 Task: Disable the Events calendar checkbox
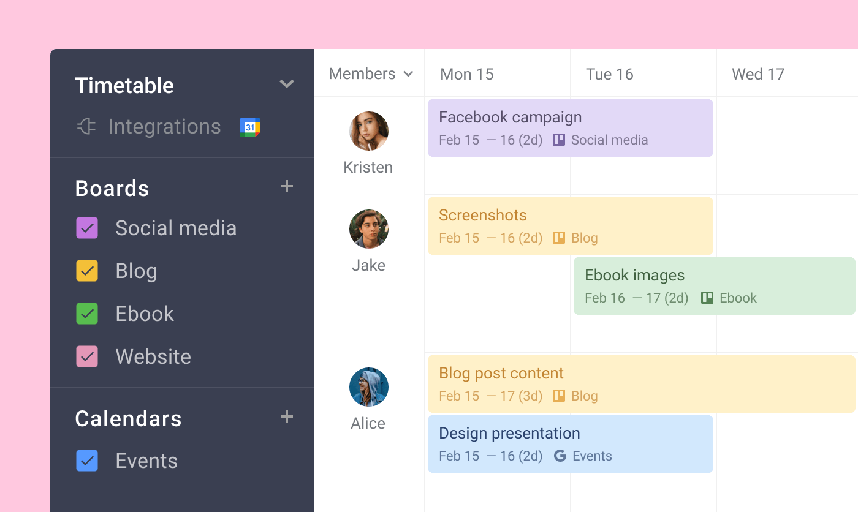[x=87, y=461]
